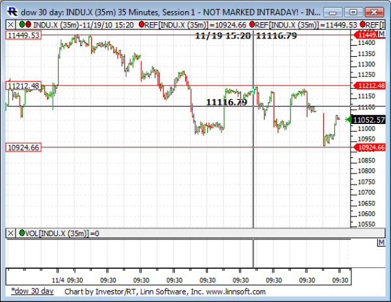This screenshot has width=391, height=302.
Task: Click the REF[INDU.X (35m)]=11449.53 legend text
Action: click(306, 25)
